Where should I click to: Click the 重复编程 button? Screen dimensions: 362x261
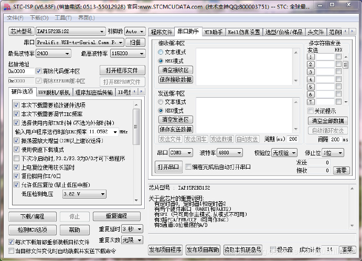click(116, 216)
